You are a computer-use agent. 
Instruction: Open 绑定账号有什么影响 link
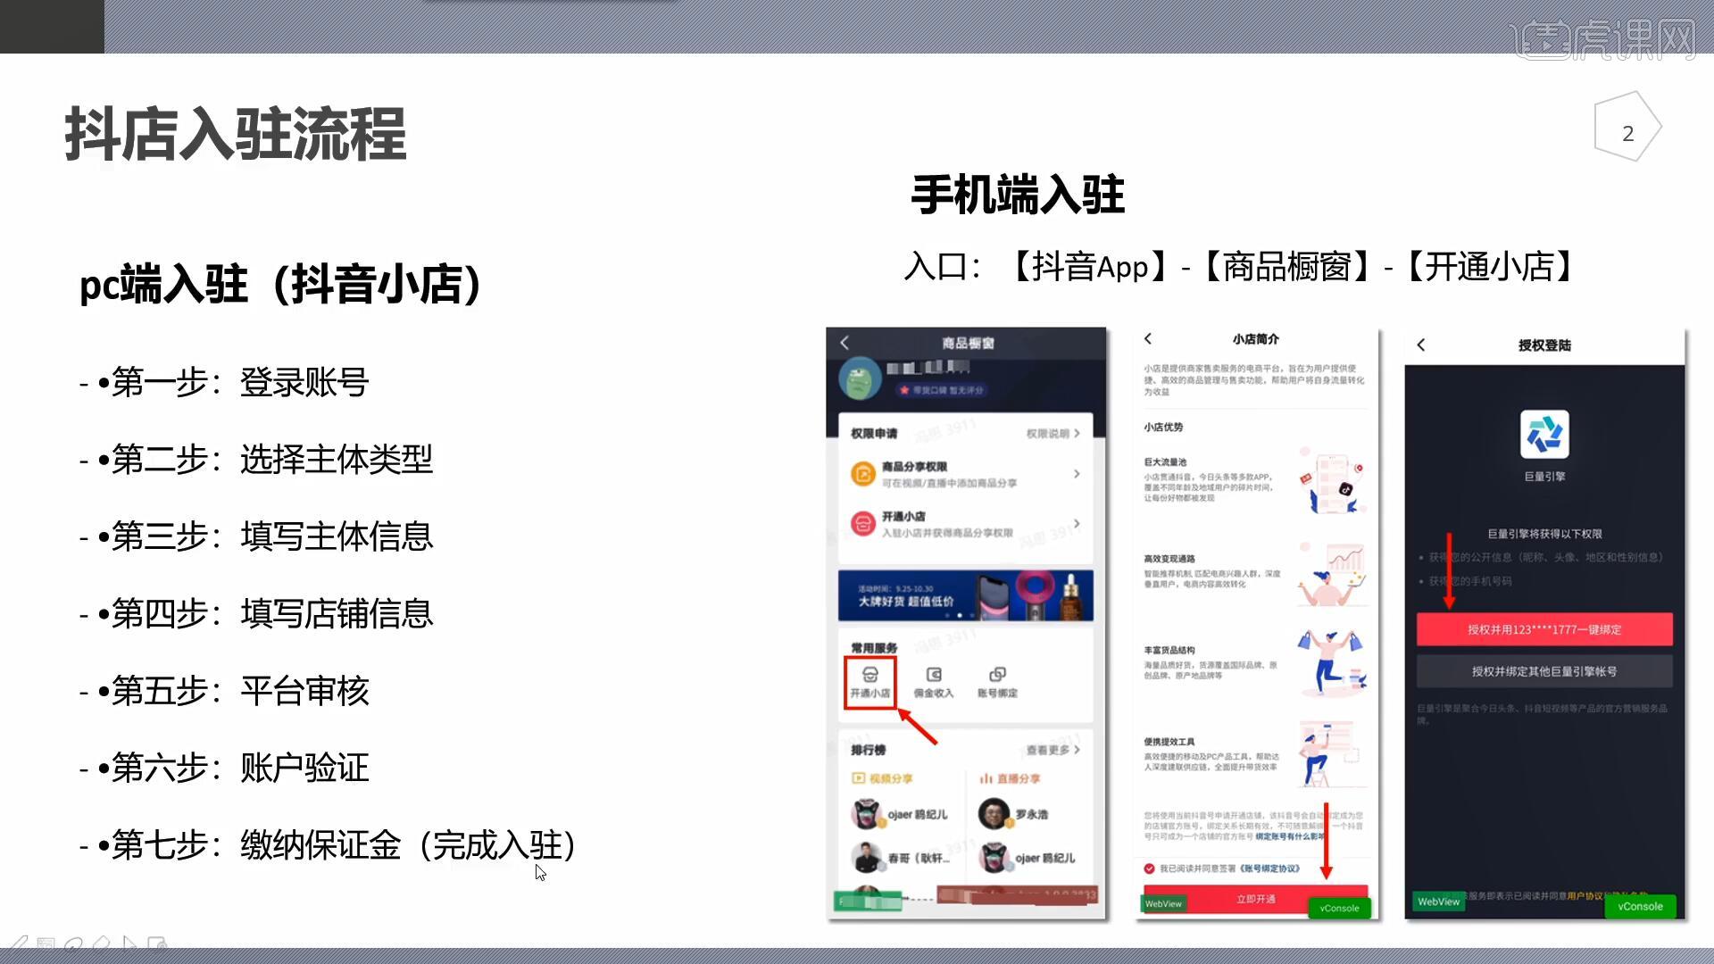[1289, 836]
